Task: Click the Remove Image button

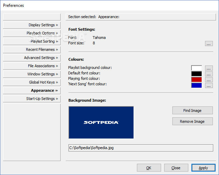Action: (192, 121)
